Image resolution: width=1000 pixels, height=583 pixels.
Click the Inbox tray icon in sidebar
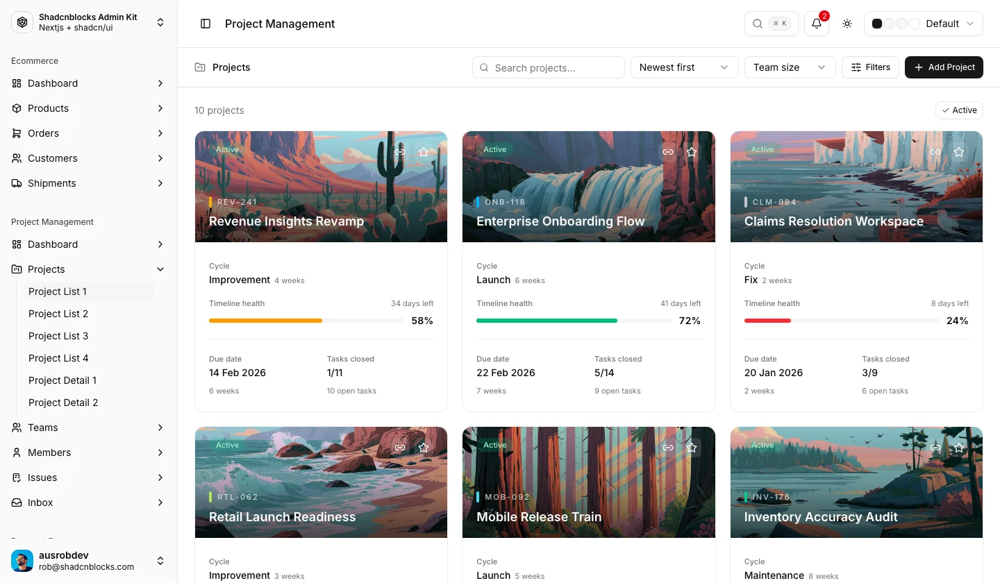[17, 502]
